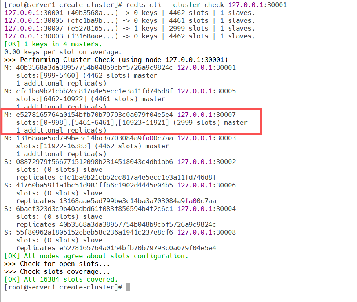The image size is (357, 302).
Task: Click address 127.0.0.1:30004 on the slave line
Action: click(206, 209)
